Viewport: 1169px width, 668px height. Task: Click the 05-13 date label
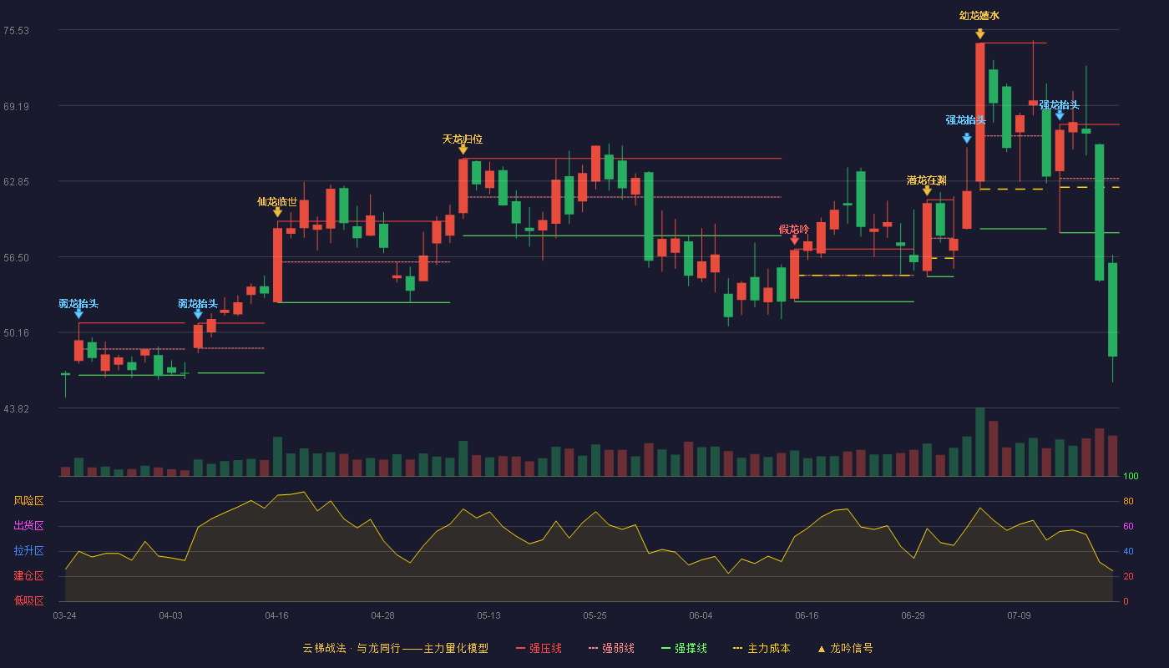point(488,615)
